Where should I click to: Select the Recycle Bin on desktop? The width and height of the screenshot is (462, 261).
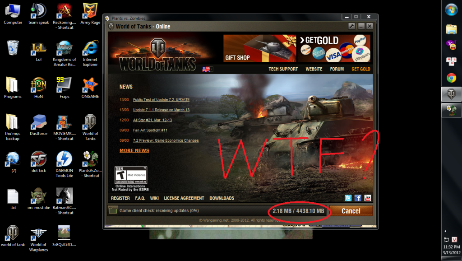[x=13, y=47]
